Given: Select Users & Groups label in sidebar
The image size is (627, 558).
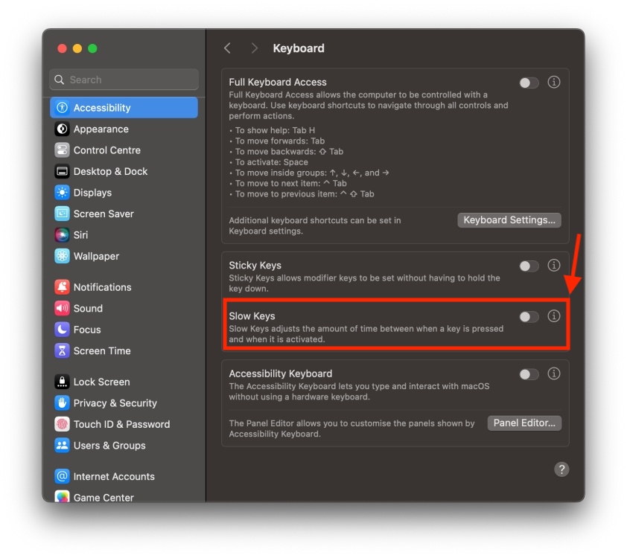Looking at the screenshot, I should click(109, 446).
